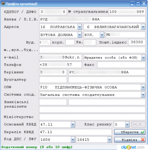
Task: Click the Назва / П.І.Б. field
Action: pyautogui.click(x=92, y=19)
